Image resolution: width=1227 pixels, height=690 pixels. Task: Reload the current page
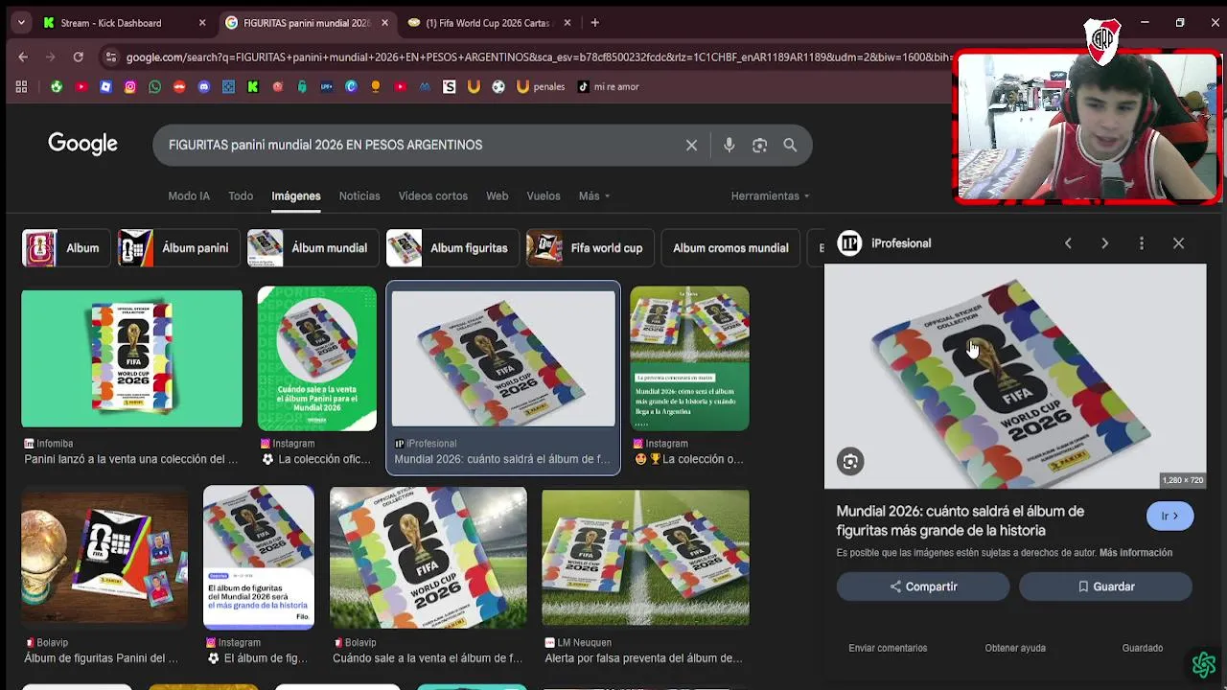pos(79,57)
